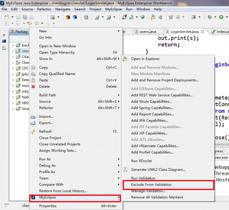Click the camera screenshot toolbar icon

point(194,17)
